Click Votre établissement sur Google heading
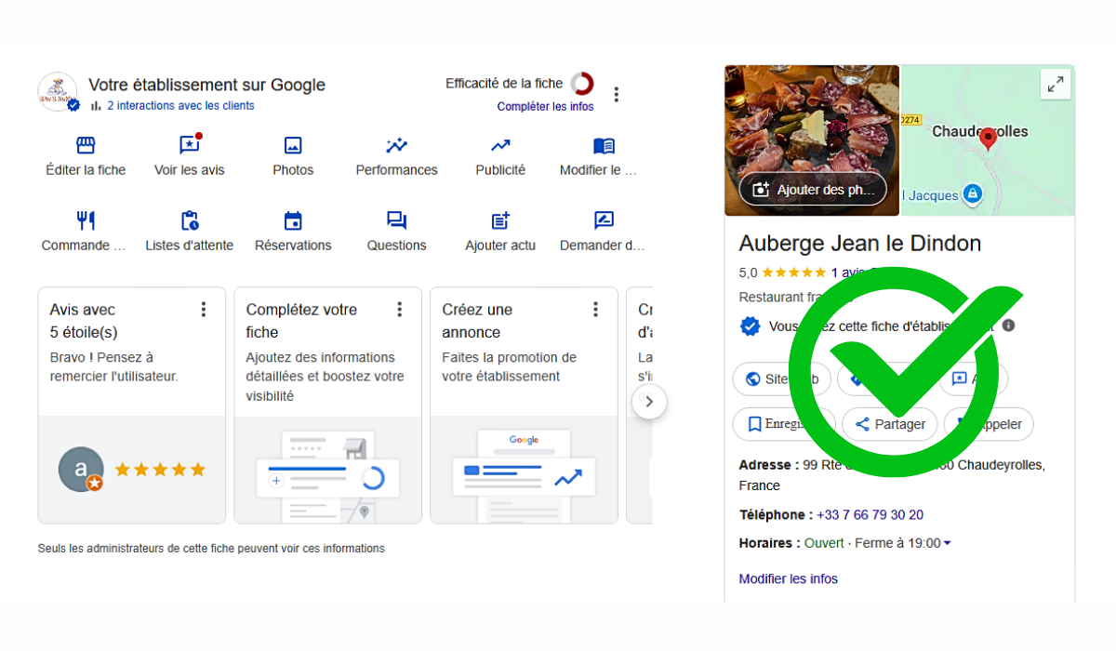This screenshot has width=1116, height=651. click(206, 85)
